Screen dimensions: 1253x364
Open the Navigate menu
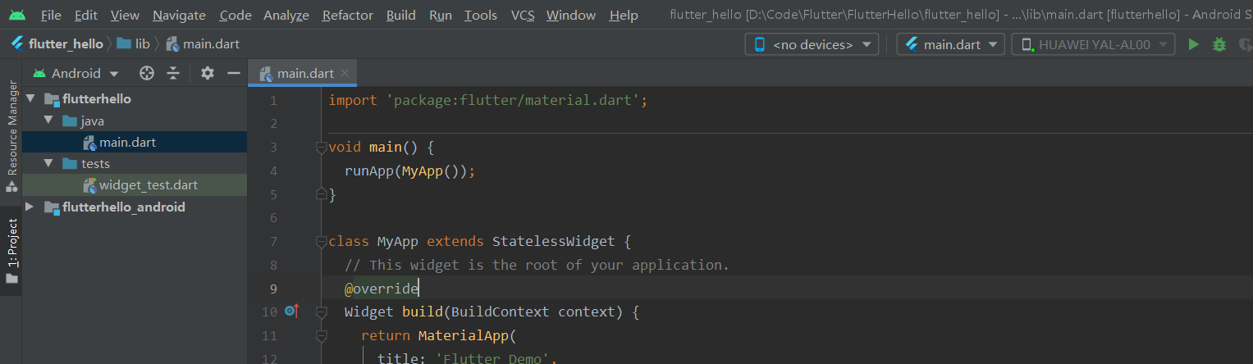tap(180, 15)
